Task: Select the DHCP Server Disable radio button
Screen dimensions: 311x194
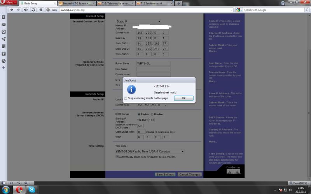Action: [152, 114]
